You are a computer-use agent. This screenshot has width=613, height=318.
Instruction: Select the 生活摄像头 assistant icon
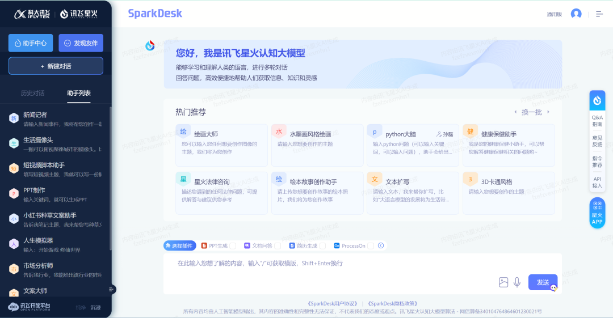coord(14,143)
